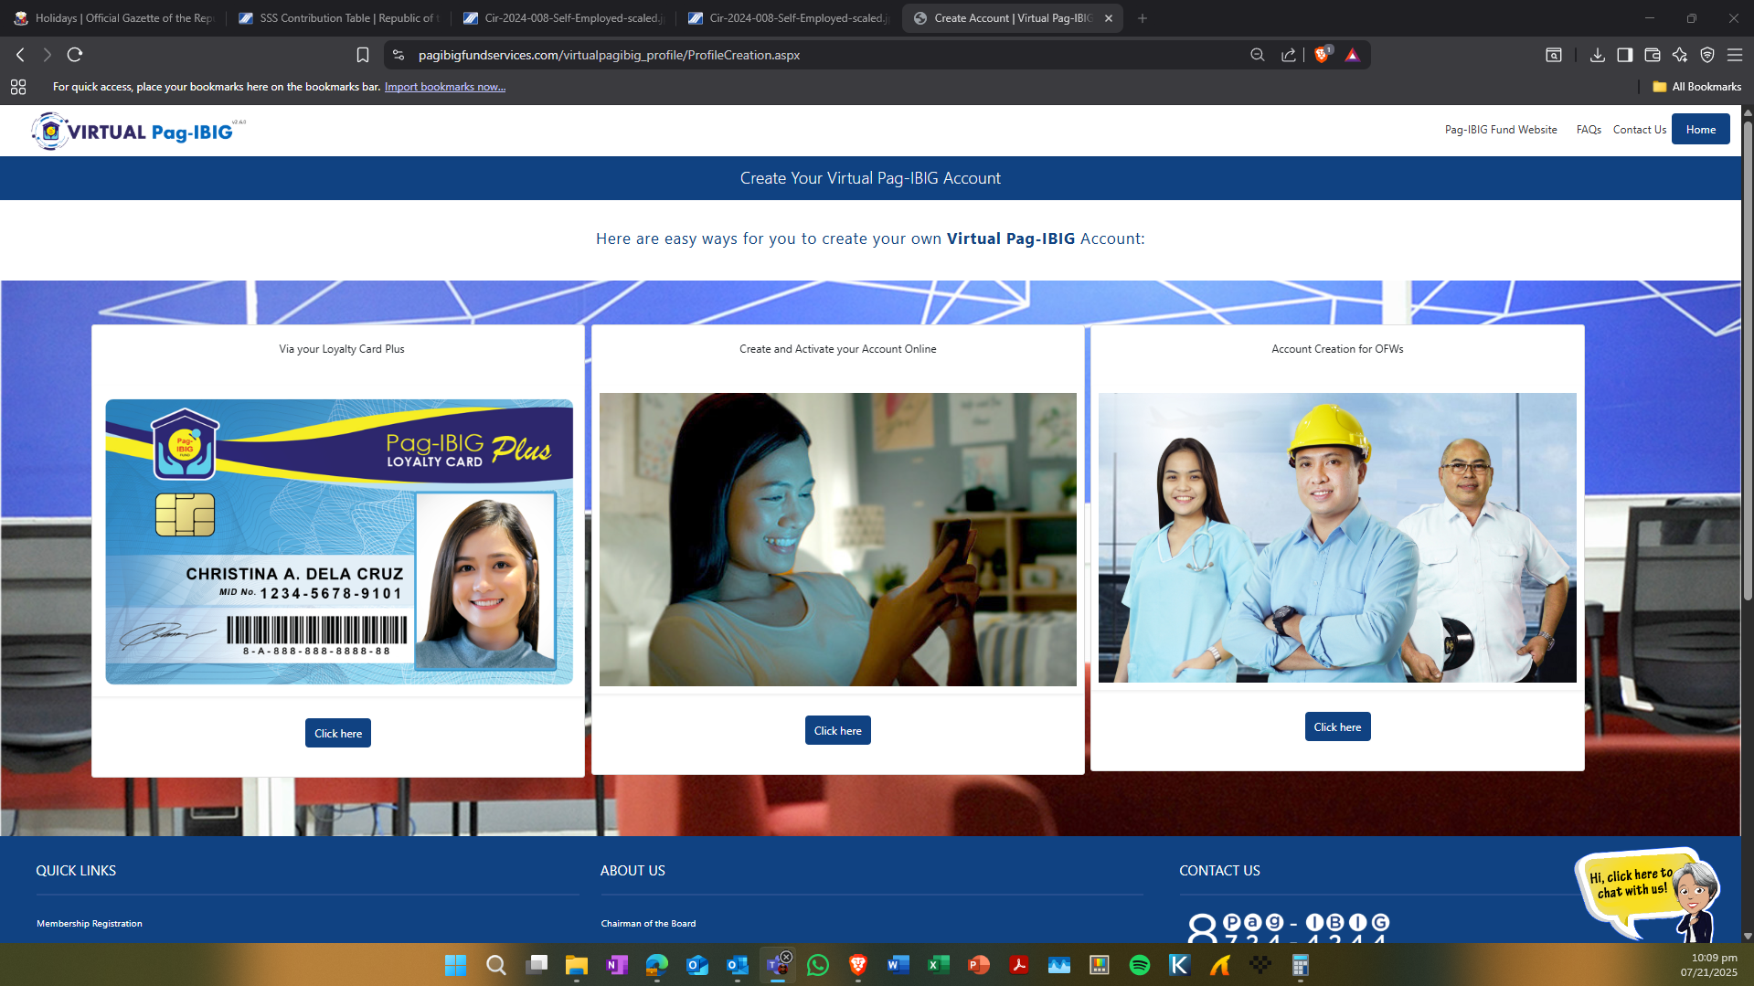The height and width of the screenshot is (986, 1754).
Task: Open Chairman of the Board link
Action: coord(648,923)
